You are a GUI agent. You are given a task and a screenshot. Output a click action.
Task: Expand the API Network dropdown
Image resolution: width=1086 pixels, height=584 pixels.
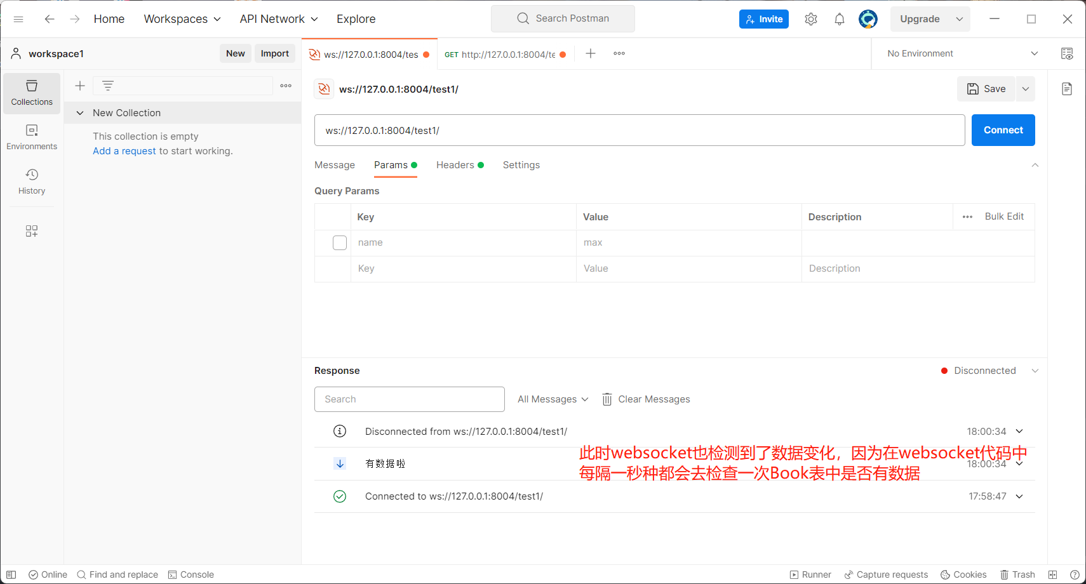coord(279,19)
